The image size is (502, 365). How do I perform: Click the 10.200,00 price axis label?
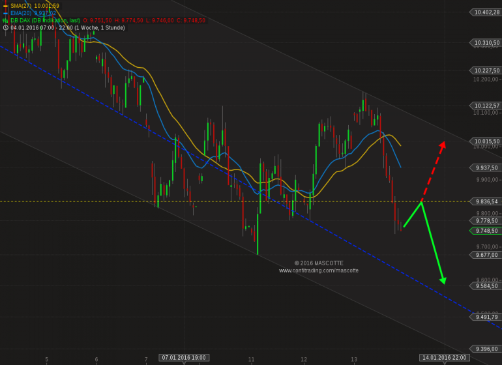[x=486, y=80]
